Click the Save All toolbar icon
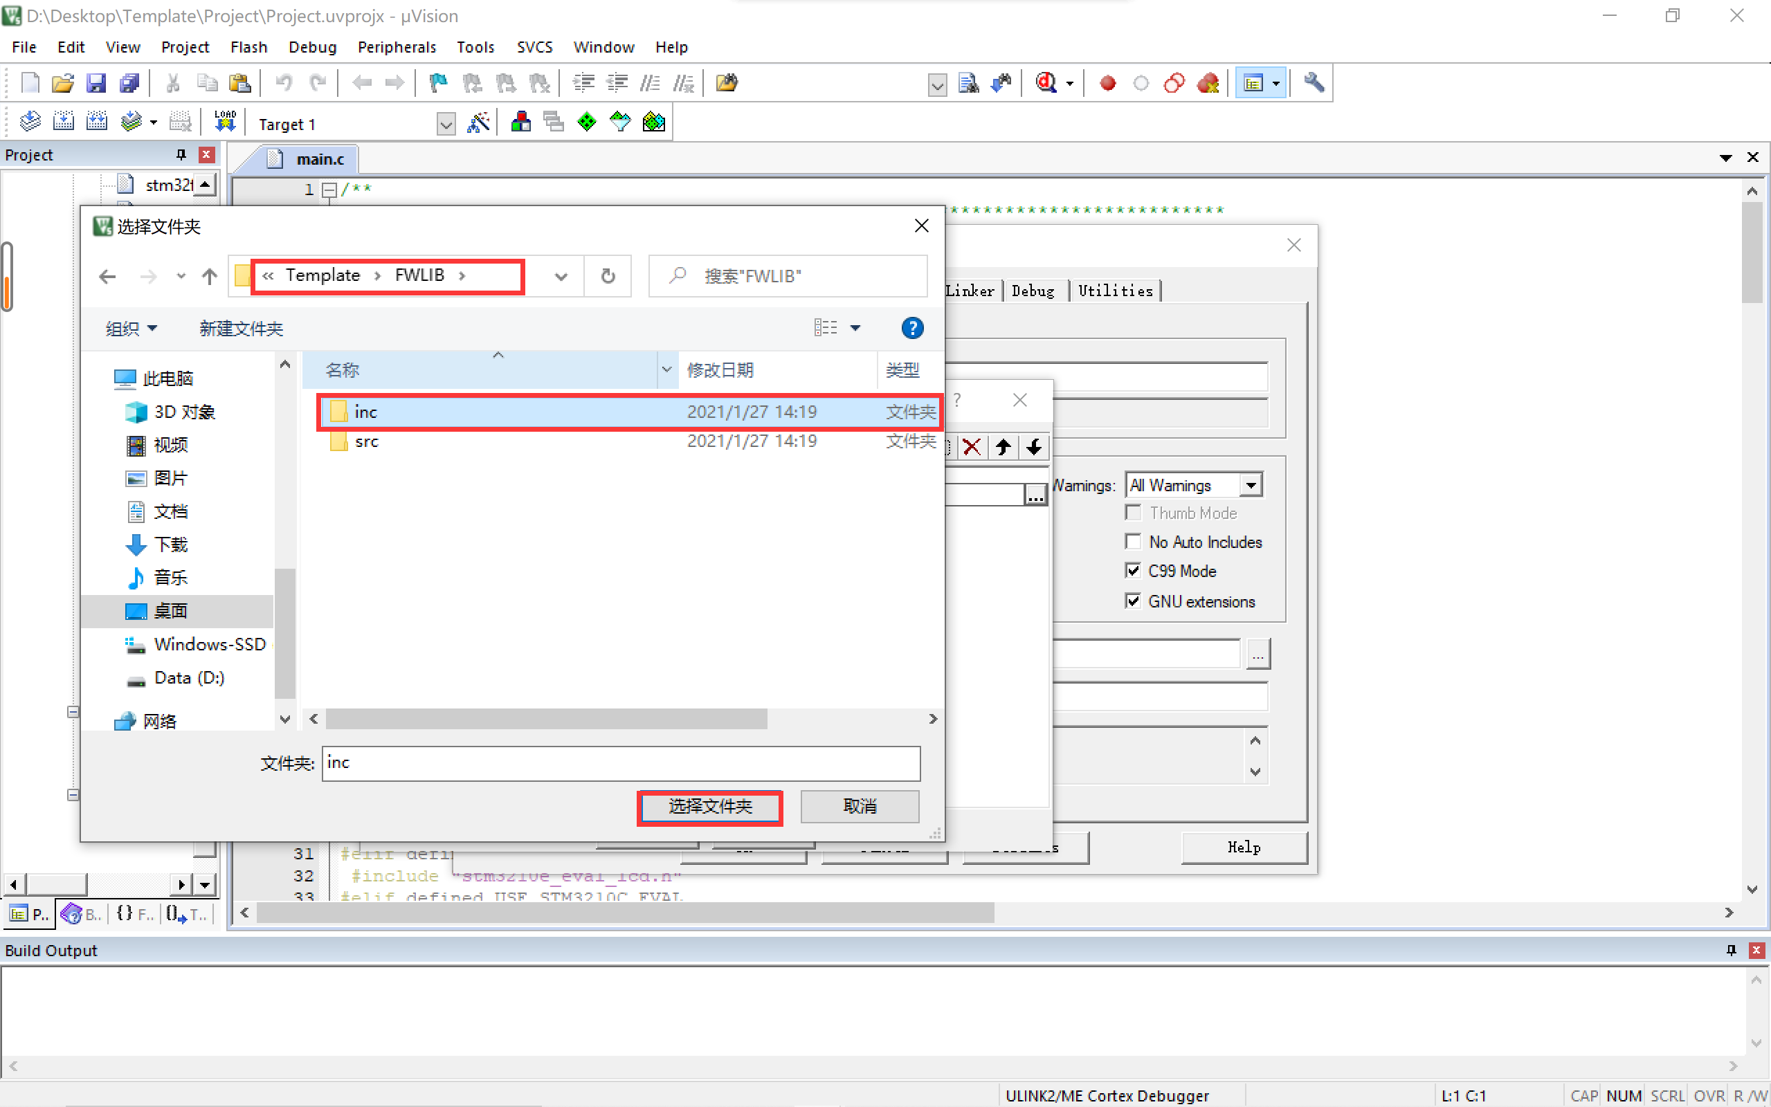This screenshot has height=1107, width=1771. click(x=129, y=83)
